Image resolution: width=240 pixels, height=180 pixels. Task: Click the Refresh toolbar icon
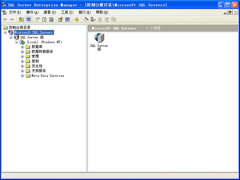point(44,19)
